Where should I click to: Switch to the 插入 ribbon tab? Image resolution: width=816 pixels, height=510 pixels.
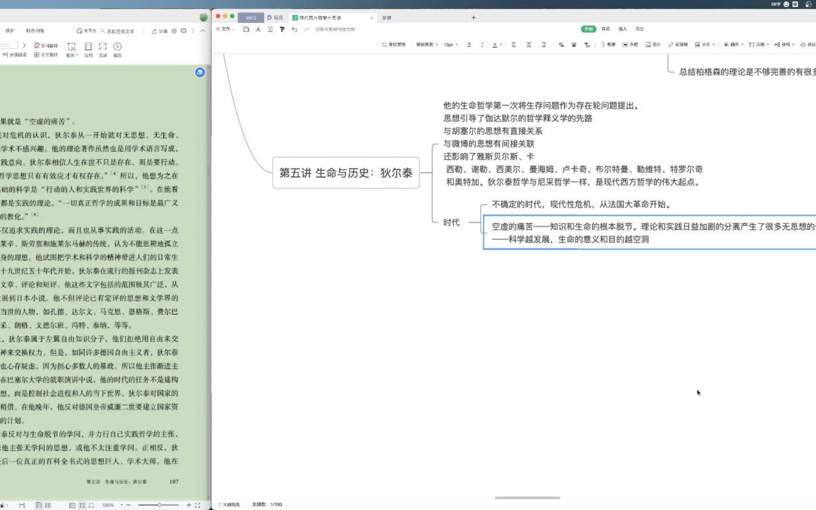click(x=622, y=29)
